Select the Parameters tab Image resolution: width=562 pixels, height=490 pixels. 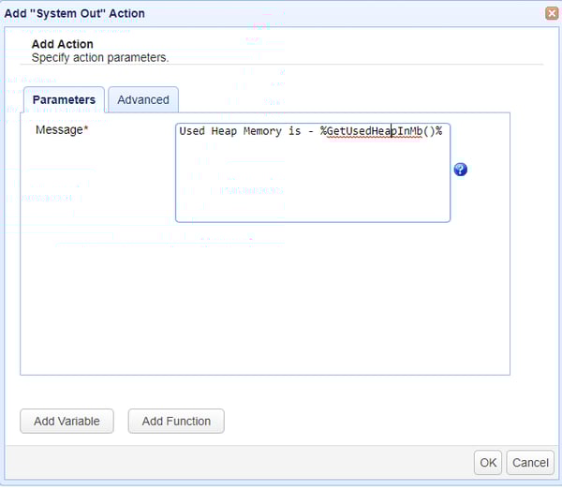(x=64, y=99)
